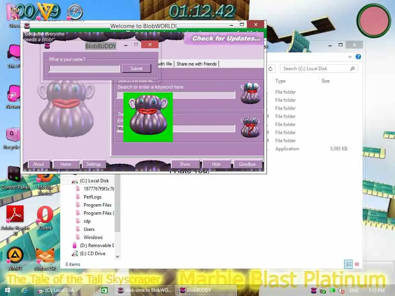Click the blob search icon beside keyword field

click(250, 93)
